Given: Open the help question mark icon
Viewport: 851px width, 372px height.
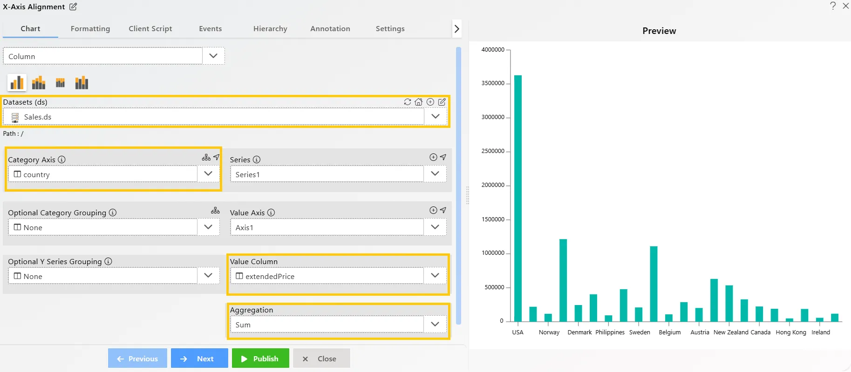Looking at the screenshot, I should 833,6.
